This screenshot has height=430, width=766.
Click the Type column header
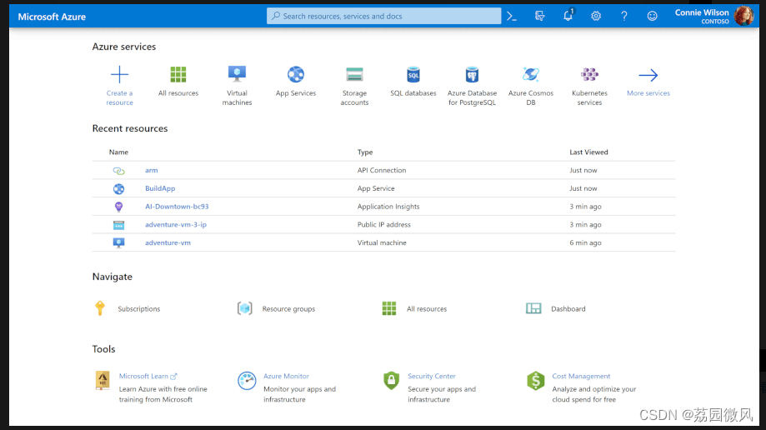(365, 152)
